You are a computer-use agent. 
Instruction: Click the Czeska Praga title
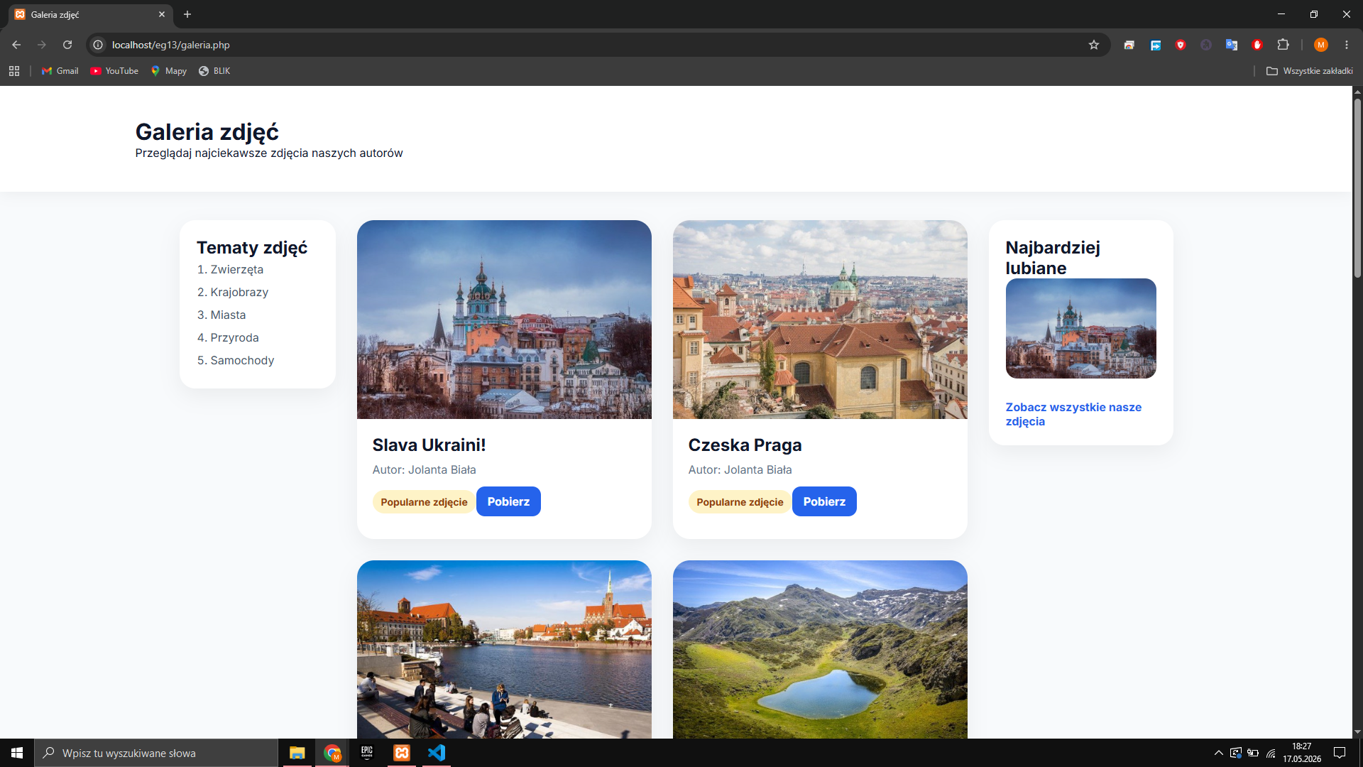click(745, 445)
